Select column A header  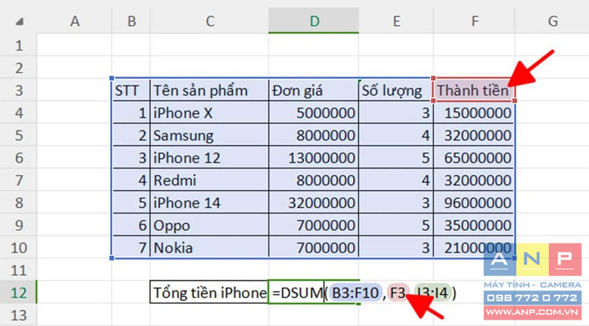[74, 21]
